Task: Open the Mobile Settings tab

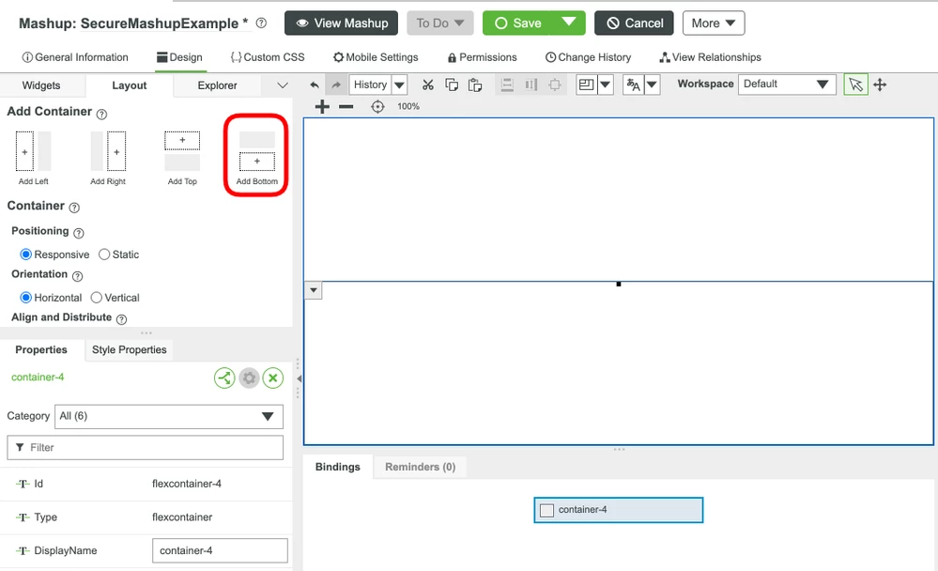Action: pyautogui.click(x=376, y=57)
